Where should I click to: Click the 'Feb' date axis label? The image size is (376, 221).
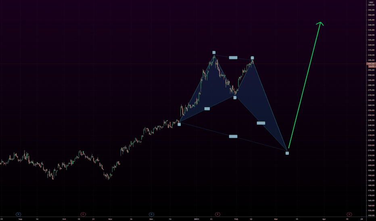236,219
